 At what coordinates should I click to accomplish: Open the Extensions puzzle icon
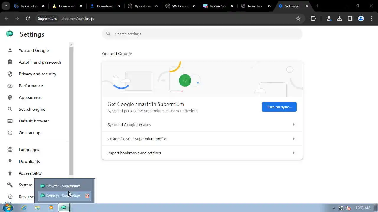313,19
